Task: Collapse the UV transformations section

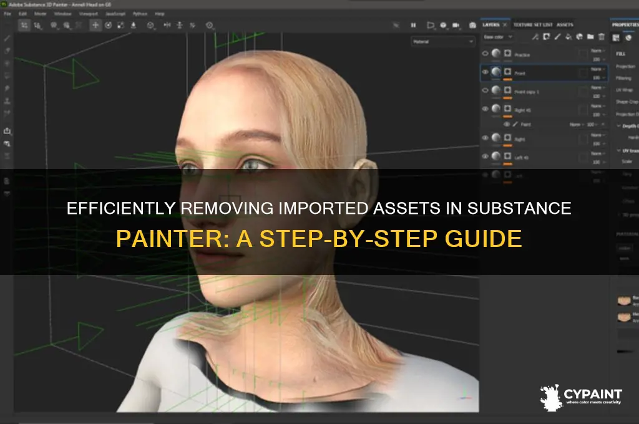Action: click(618, 151)
